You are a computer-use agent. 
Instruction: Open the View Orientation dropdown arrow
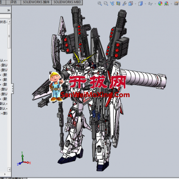136,4
